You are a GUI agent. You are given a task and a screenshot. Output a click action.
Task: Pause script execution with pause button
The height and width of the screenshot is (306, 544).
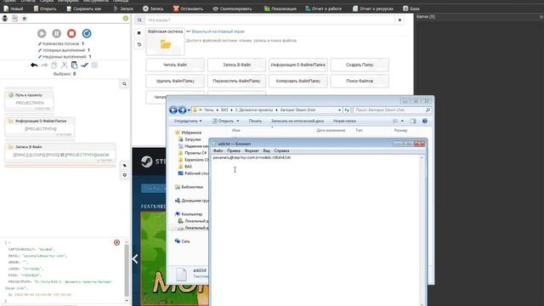(57, 33)
